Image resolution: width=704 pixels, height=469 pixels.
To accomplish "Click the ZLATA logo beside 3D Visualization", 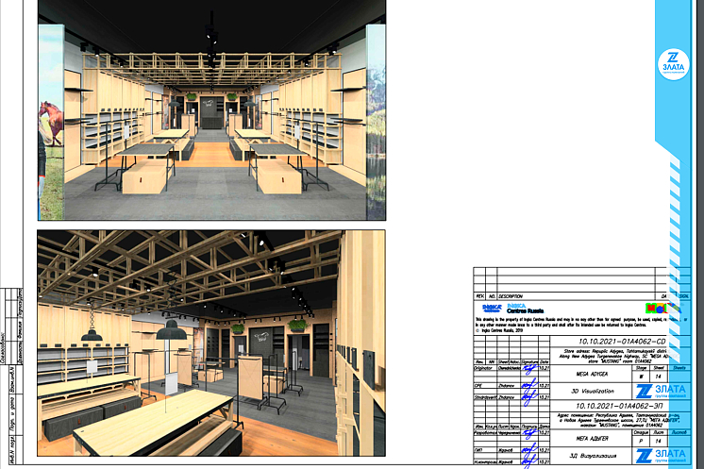I will 660,392.
